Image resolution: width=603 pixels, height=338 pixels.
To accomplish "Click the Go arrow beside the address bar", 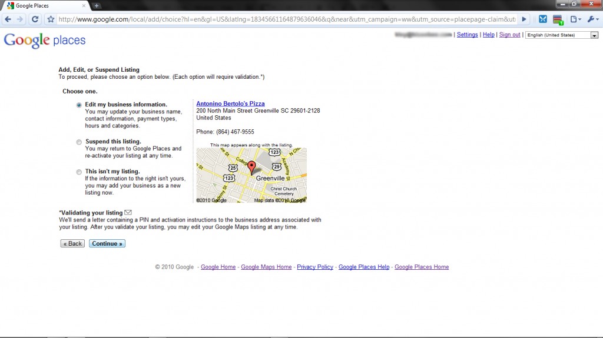I will (x=524, y=19).
